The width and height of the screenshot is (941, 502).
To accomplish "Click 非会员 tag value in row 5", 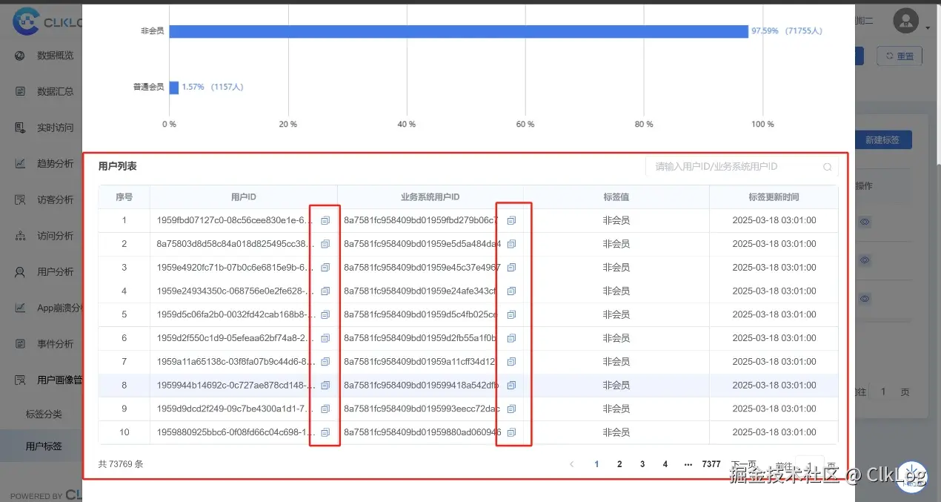I will pyautogui.click(x=616, y=314).
